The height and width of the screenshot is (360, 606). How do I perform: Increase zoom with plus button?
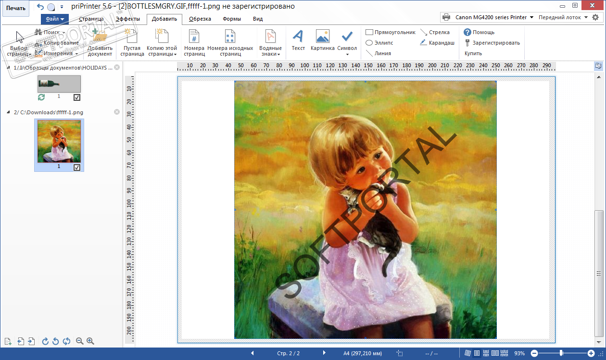pos(591,353)
